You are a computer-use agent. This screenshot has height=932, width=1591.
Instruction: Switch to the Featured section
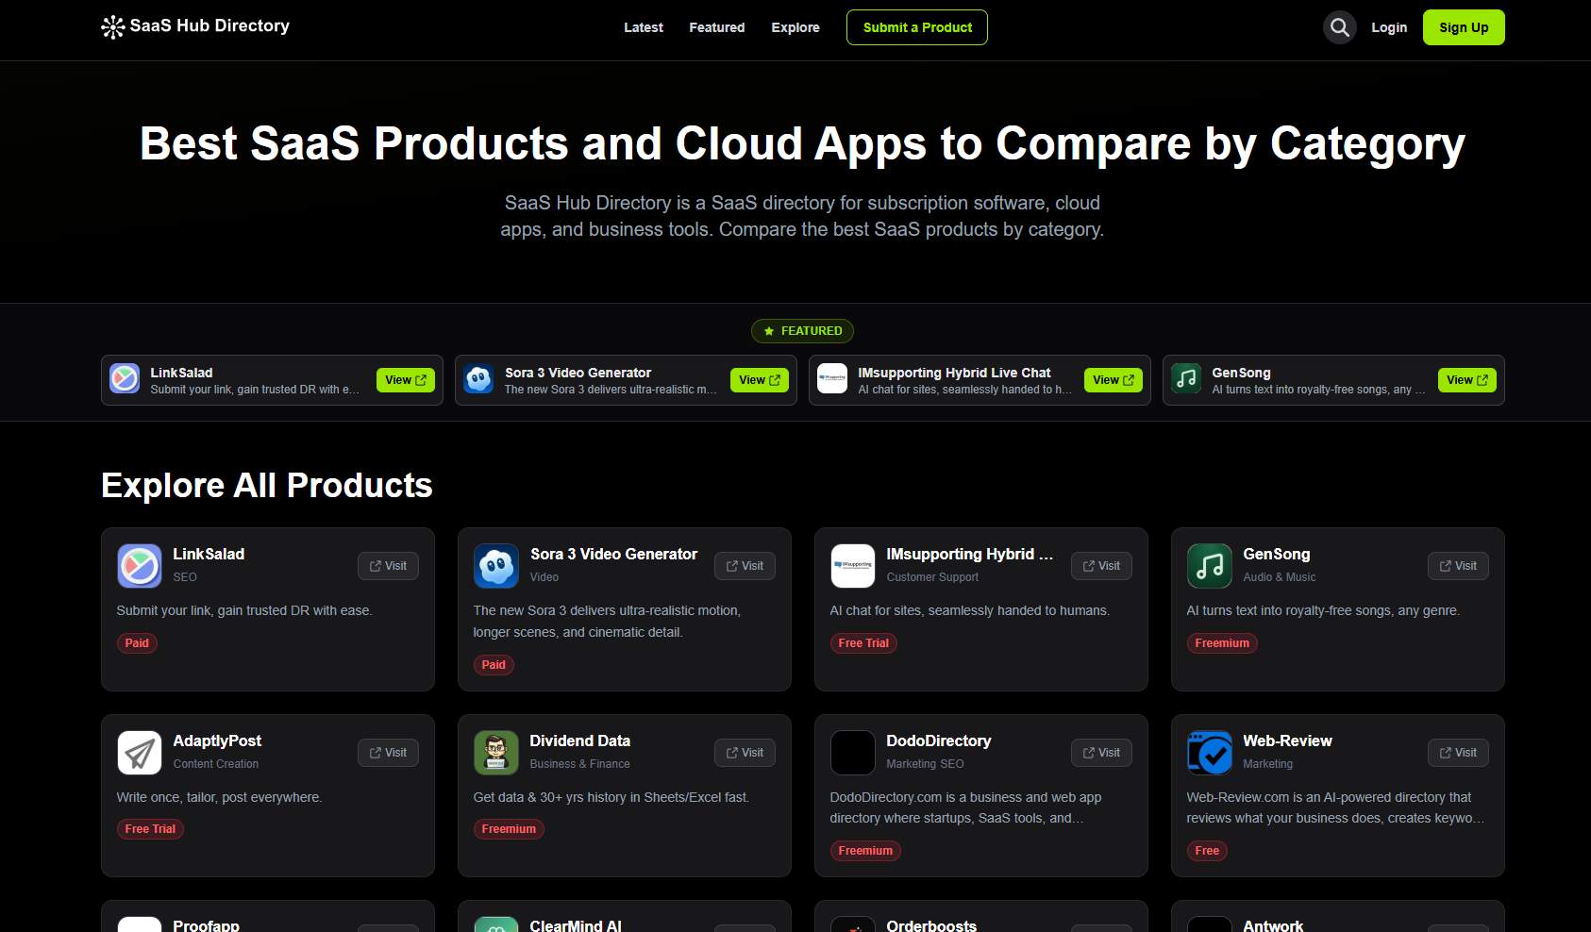(716, 27)
